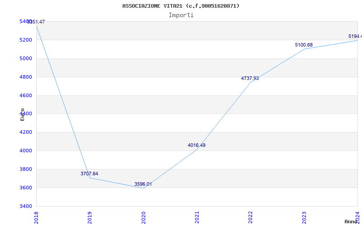Click the 2024 data point label at the right edge
Image resolution: width=362 pixels, height=226 pixels.
pyautogui.click(x=355, y=37)
